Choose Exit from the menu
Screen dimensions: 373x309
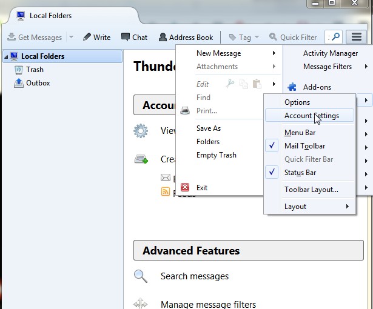202,188
